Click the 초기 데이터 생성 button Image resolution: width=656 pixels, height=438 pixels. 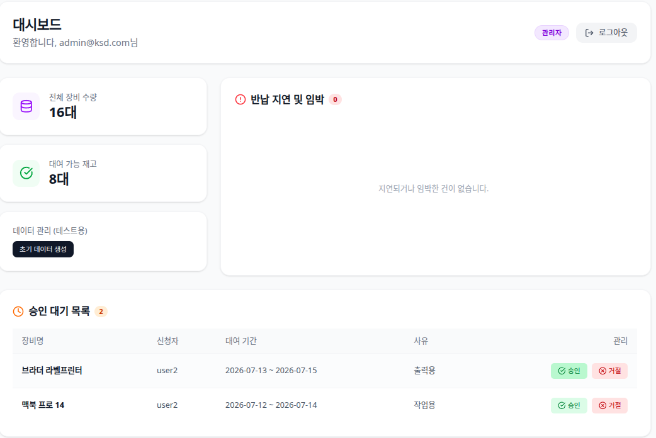[x=43, y=249]
